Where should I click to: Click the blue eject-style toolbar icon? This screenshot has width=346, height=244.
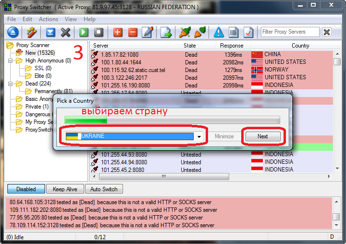coord(13,33)
